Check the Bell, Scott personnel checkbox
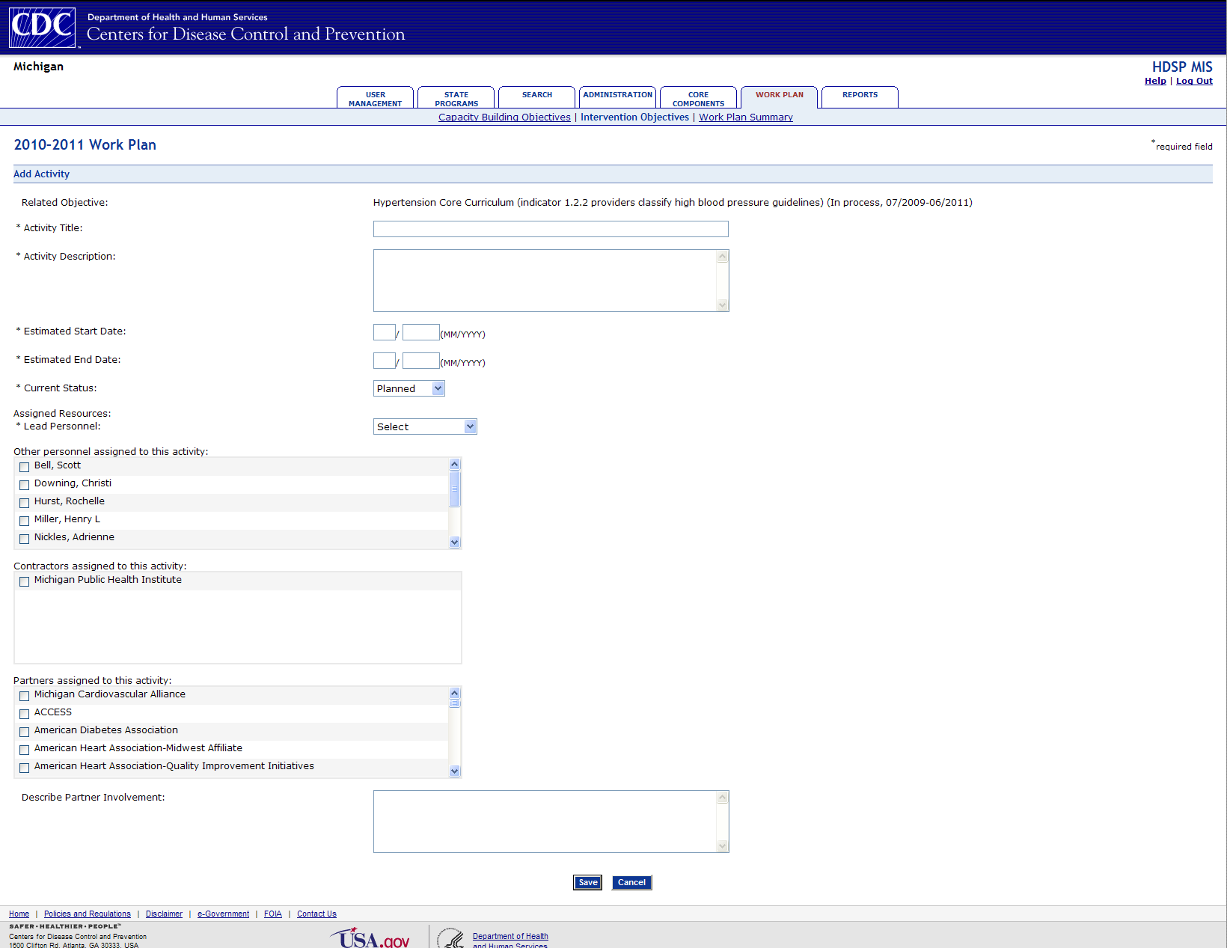This screenshot has width=1227, height=948. [x=25, y=467]
